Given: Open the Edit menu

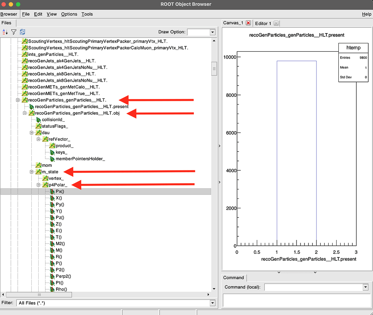Looking at the screenshot, I should click(38, 14).
